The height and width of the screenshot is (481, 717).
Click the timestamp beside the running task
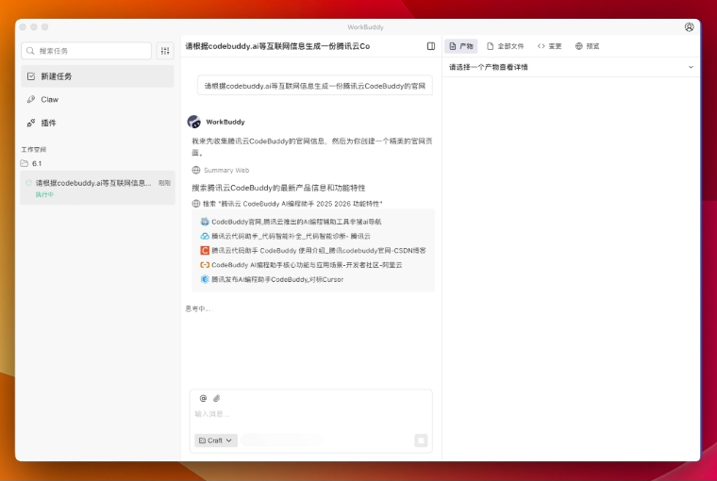(164, 183)
